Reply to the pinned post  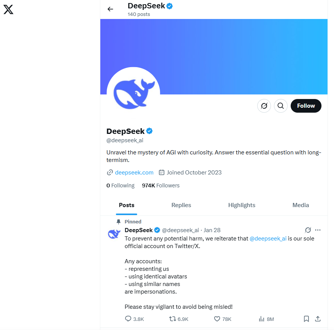point(135,319)
